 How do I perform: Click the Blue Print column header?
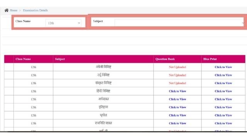(x=210, y=59)
